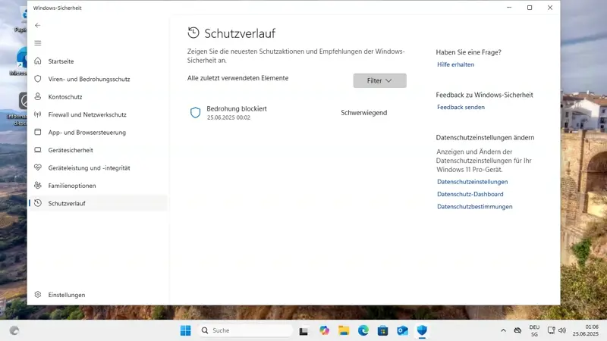
Task: Click the OneDrive cloud tray icon
Action: click(517, 330)
